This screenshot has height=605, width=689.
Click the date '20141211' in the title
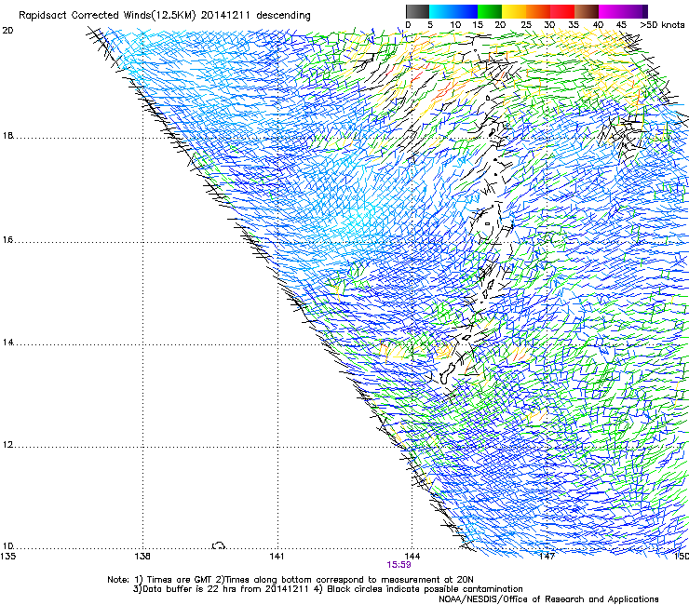(x=225, y=16)
